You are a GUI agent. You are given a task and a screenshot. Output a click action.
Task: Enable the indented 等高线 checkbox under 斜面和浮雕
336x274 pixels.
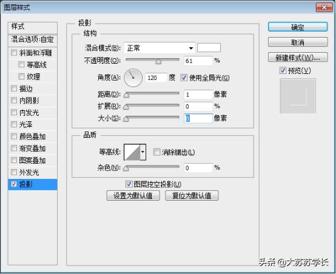pos(21,64)
